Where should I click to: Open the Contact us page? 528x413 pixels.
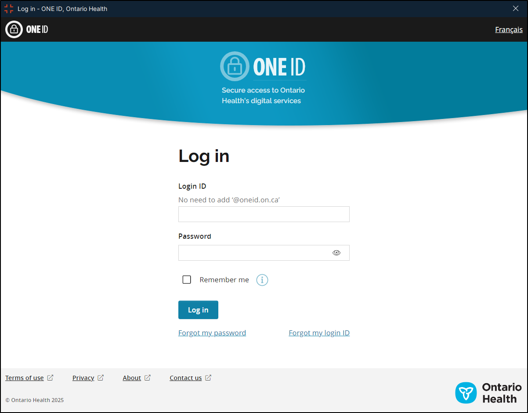click(x=185, y=377)
